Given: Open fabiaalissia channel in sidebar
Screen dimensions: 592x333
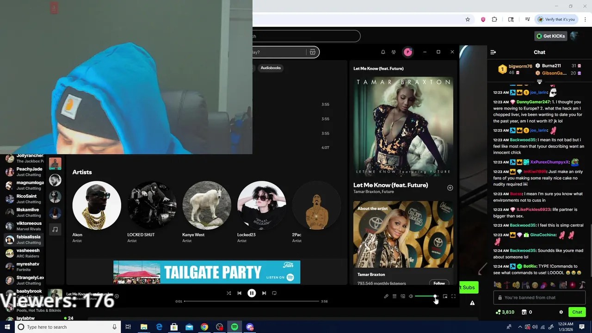Looking at the screenshot, I should coord(24,239).
